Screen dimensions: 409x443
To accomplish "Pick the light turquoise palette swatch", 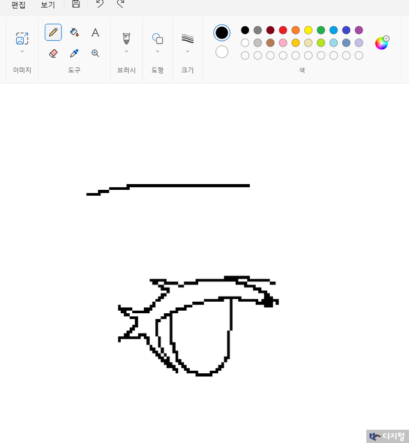I will [334, 43].
